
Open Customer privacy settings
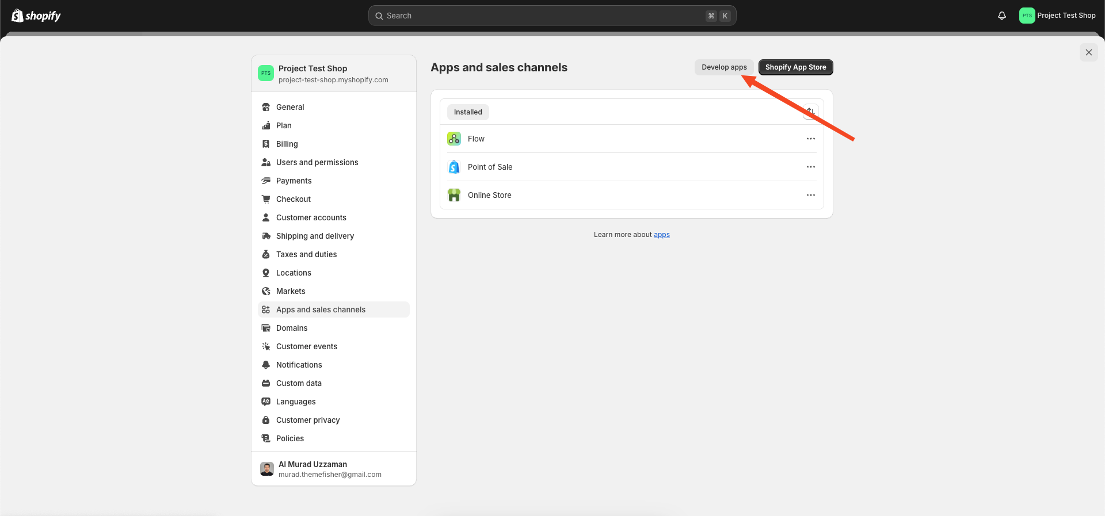pos(334,420)
